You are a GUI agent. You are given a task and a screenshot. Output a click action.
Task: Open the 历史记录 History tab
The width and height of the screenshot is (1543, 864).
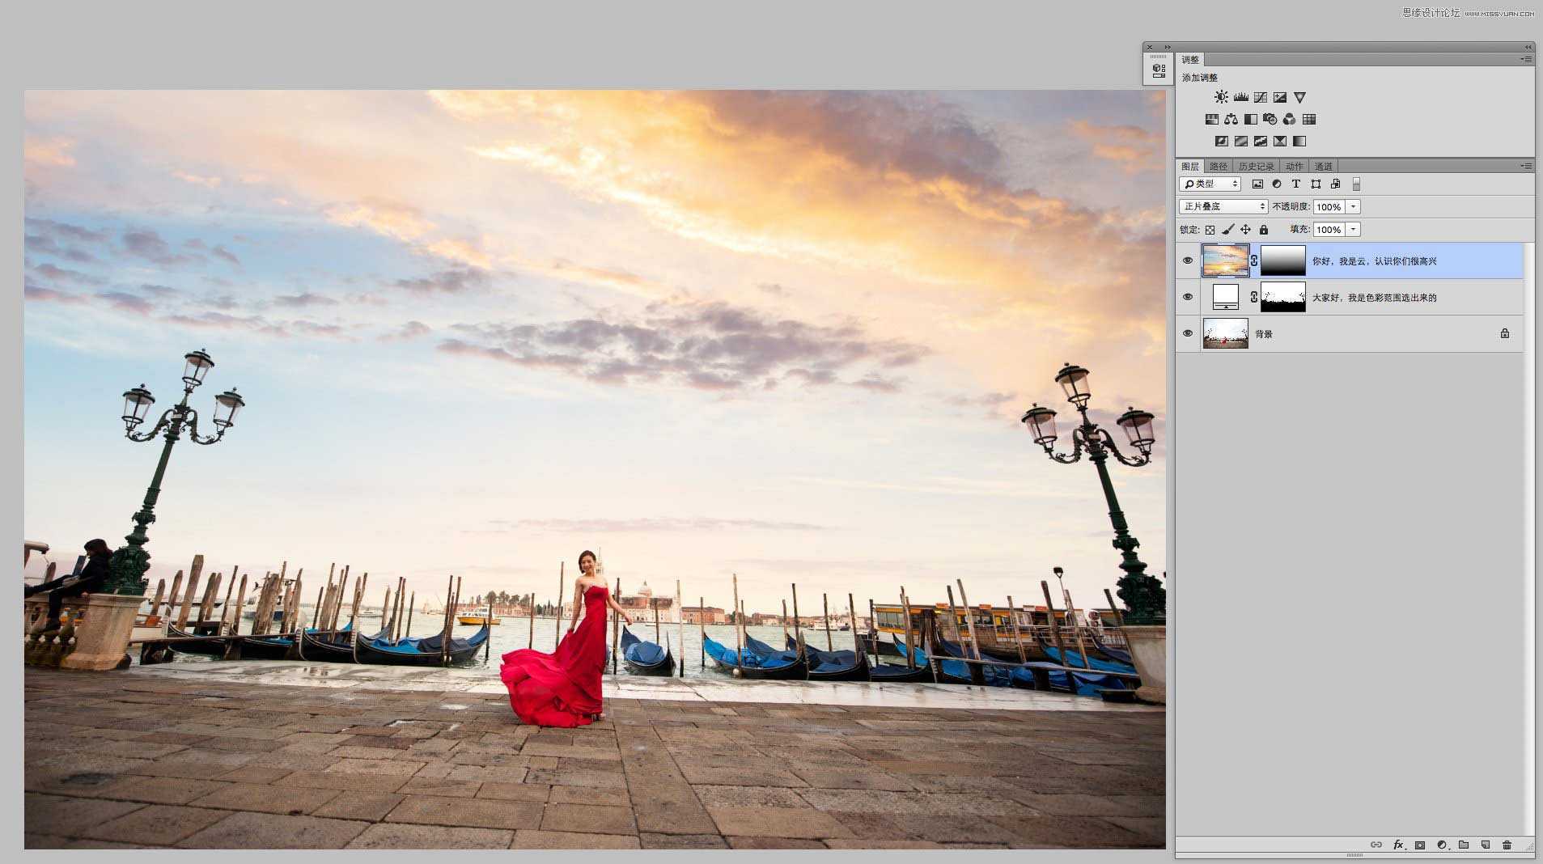(x=1257, y=165)
